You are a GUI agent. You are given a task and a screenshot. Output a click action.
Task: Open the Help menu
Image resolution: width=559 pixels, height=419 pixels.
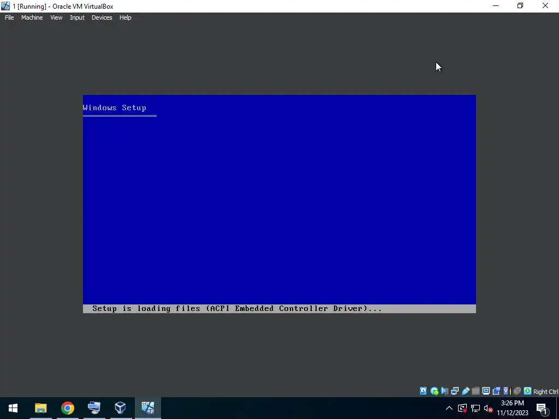tap(125, 17)
